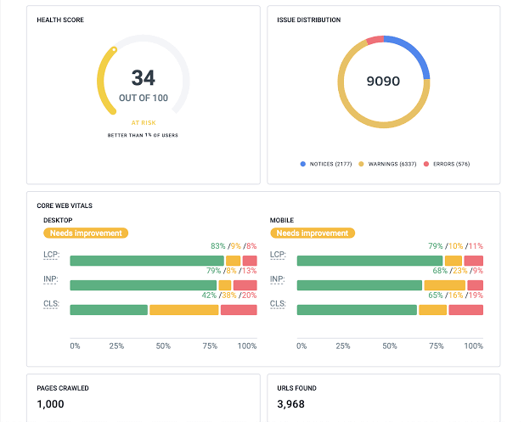The image size is (524, 422).
Task: Click the Mobile Needs improvement badge
Action: pyautogui.click(x=313, y=233)
